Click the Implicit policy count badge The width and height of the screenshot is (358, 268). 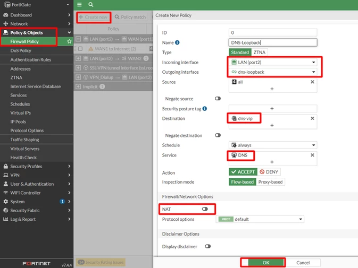(102, 87)
